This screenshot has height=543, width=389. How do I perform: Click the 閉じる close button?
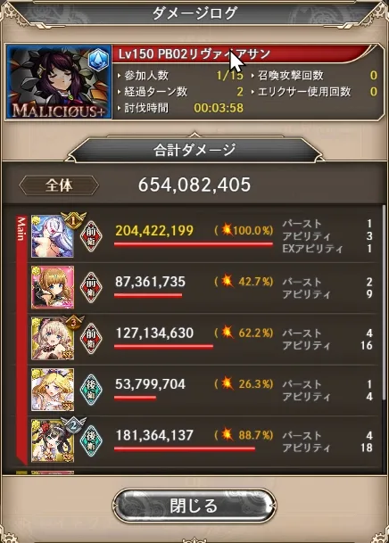click(x=194, y=506)
